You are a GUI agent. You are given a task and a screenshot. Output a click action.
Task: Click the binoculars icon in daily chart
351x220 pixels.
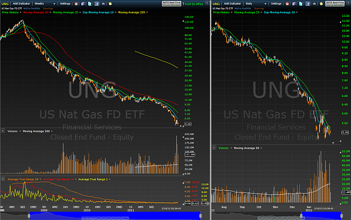(x=314, y=4)
